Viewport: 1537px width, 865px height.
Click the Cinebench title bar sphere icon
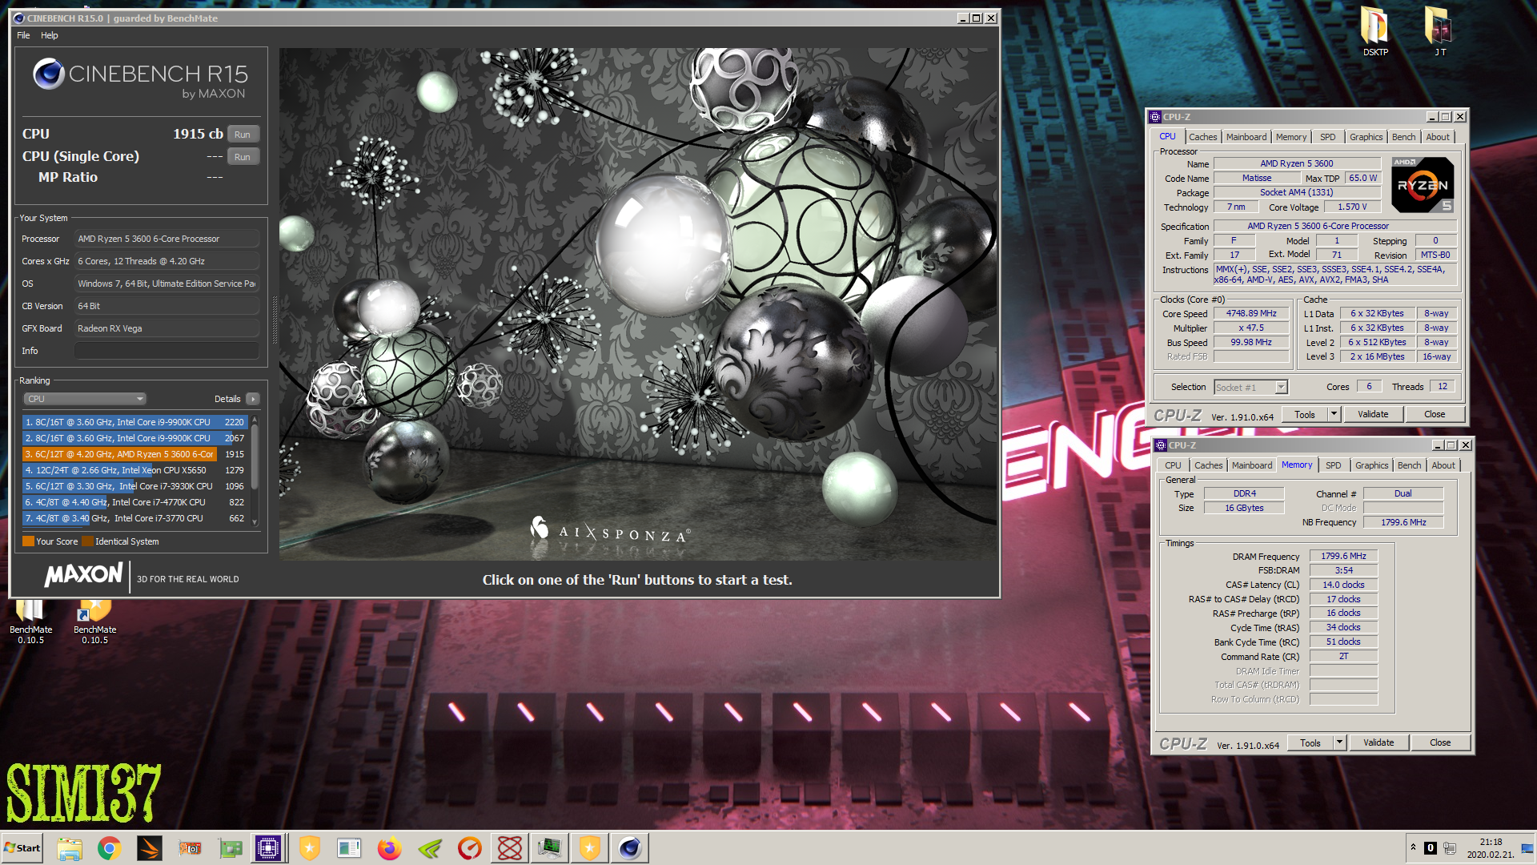click(19, 18)
